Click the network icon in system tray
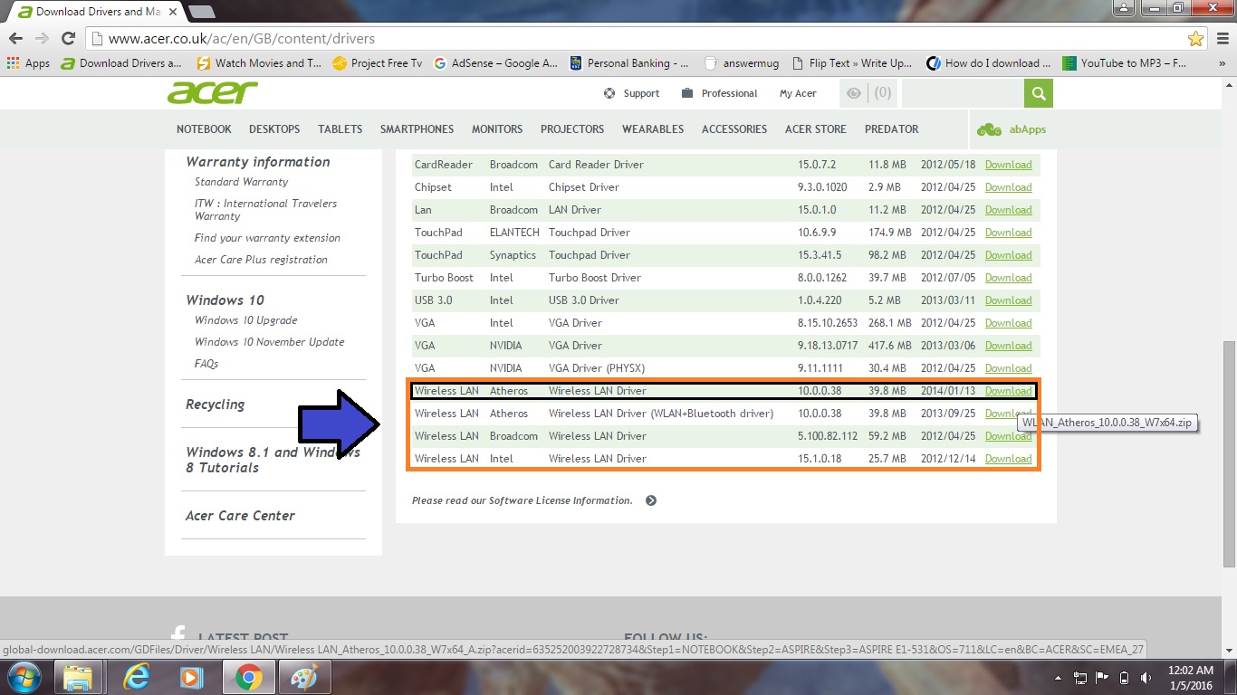Image resolution: width=1237 pixels, height=695 pixels. coord(1080,678)
